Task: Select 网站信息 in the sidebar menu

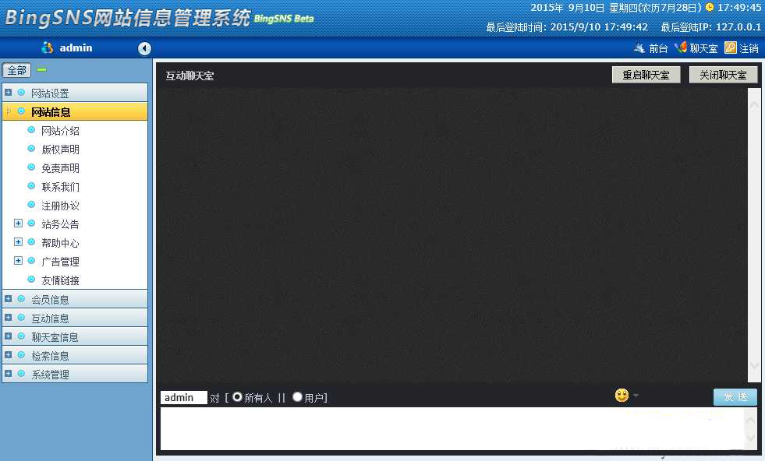Action: pos(51,111)
